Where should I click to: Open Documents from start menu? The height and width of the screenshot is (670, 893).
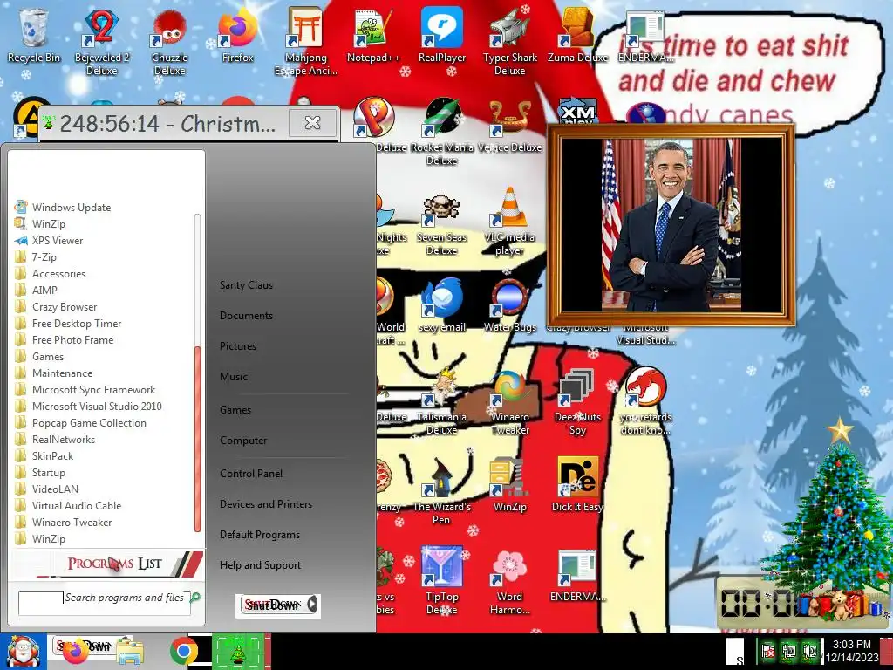point(246,316)
